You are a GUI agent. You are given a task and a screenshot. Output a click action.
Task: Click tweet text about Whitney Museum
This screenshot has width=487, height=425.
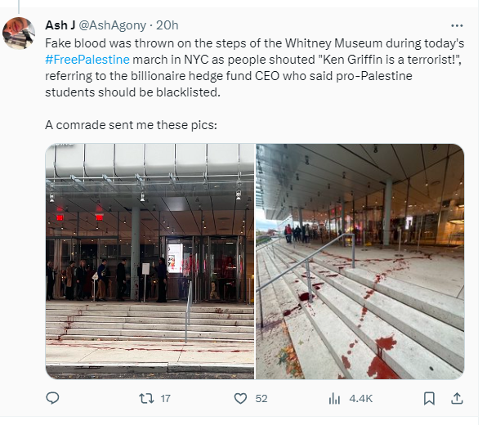point(255,68)
